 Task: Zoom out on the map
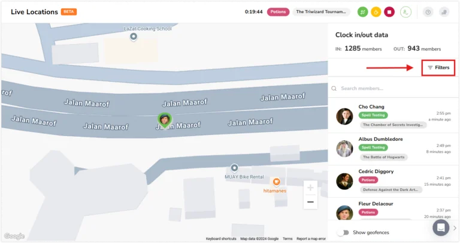(x=310, y=202)
